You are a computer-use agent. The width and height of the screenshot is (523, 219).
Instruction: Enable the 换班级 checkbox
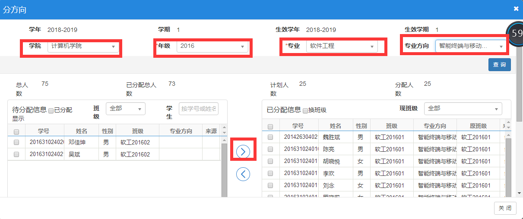[x=305, y=110]
